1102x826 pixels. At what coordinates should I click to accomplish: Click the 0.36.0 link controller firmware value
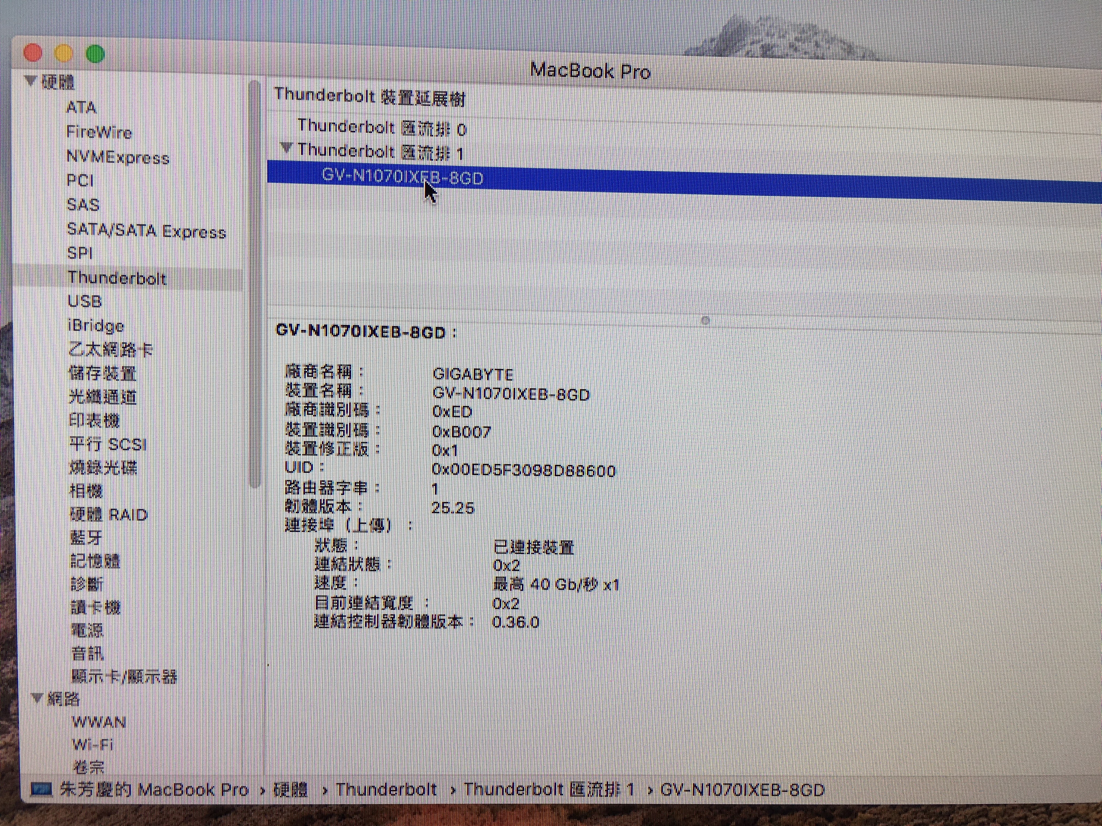515,622
